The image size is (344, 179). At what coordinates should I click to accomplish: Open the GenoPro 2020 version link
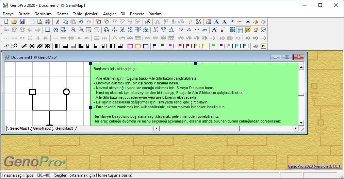click(315, 166)
